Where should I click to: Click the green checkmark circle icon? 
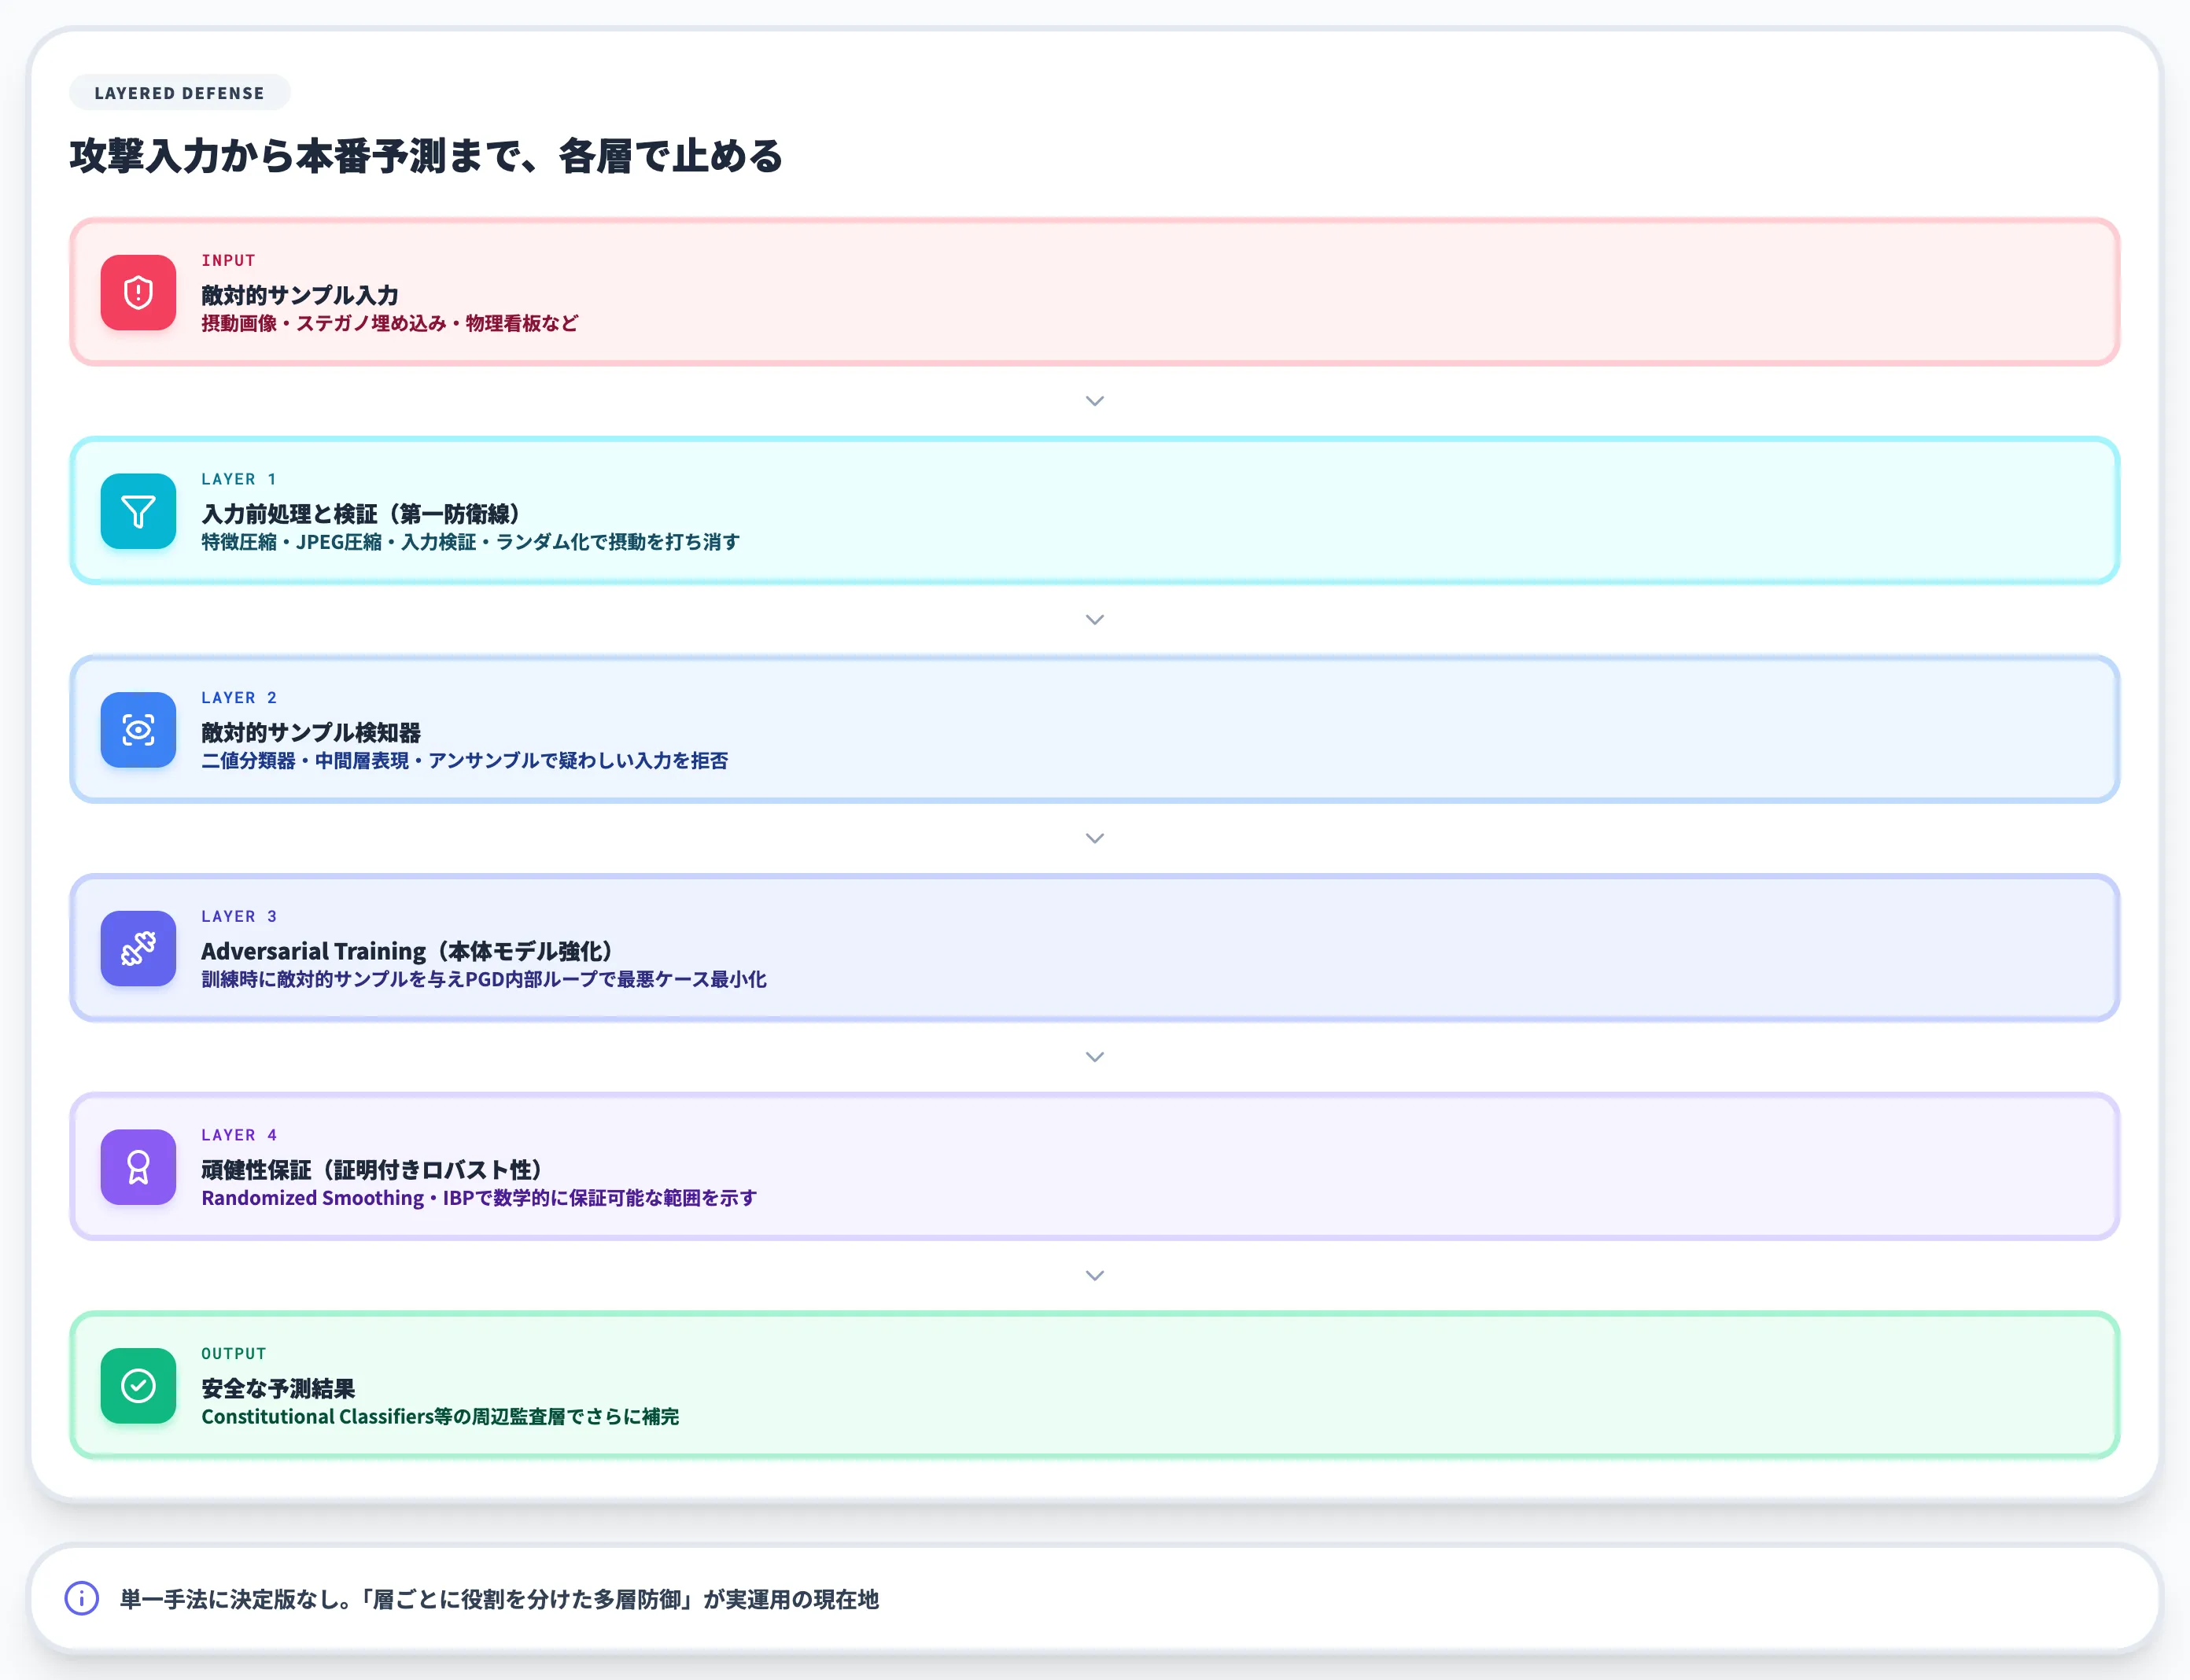[x=138, y=1386]
